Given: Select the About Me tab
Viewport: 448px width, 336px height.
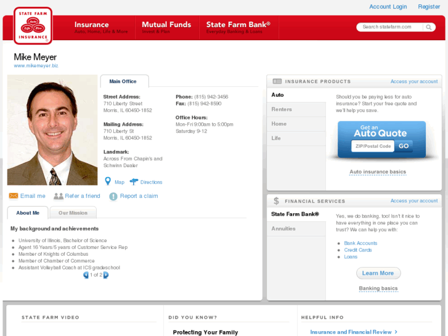Looking at the screenshot, I should pyautogui.click(x=28, y=213).
